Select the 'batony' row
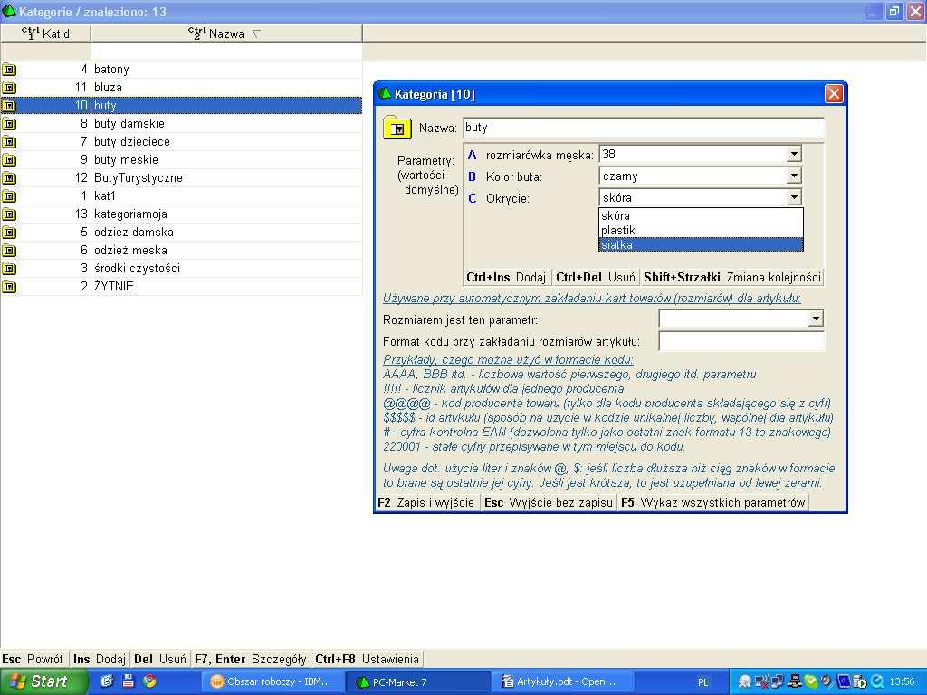Image resolution: width=927 pixels, height=695 pixels. pos(181,70)
